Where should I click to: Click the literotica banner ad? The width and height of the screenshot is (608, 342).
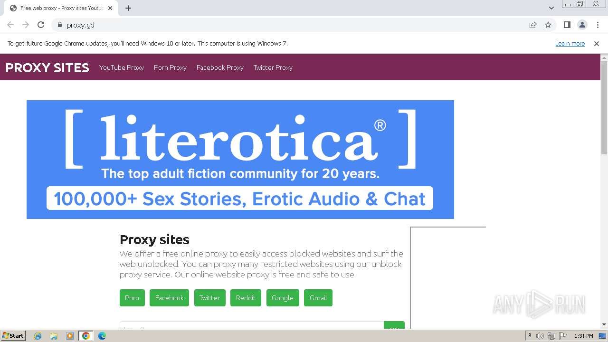[x=240, y=160]
